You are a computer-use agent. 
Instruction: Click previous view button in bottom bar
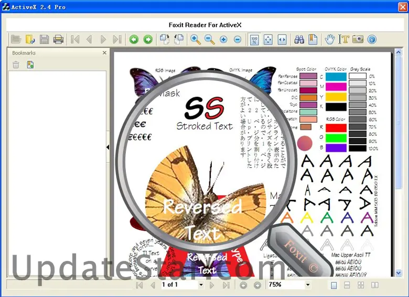point(243,285)
